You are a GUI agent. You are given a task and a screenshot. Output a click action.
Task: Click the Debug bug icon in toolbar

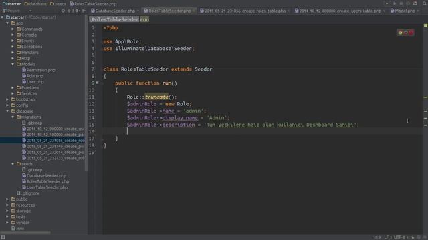(x=401, y=3)
